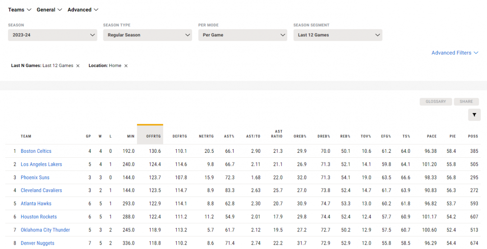487x249 pixels.
Task: Sort by the AST/TO column header
Action: pos(253,136)
